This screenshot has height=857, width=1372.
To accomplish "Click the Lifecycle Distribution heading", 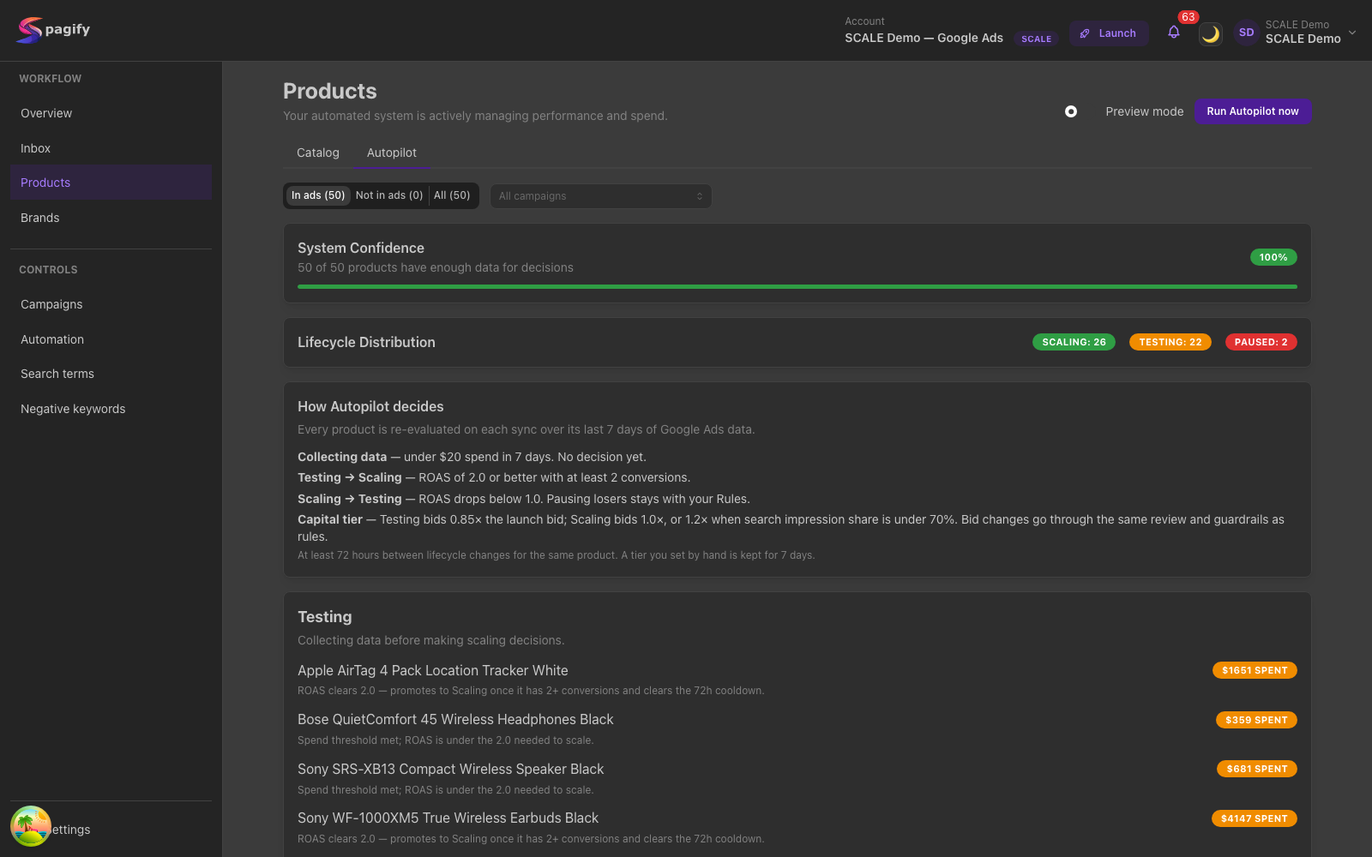I will tap(366, 342).
